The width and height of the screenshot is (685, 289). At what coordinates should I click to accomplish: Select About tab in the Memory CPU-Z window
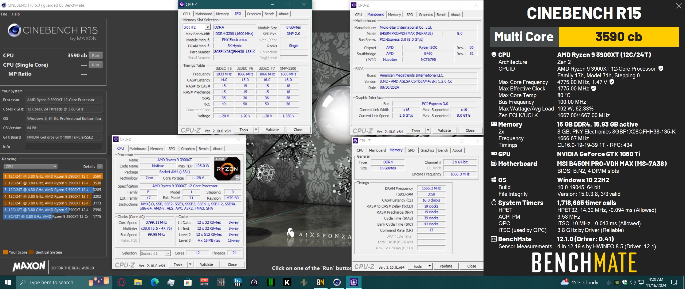(x=457, y=150)
